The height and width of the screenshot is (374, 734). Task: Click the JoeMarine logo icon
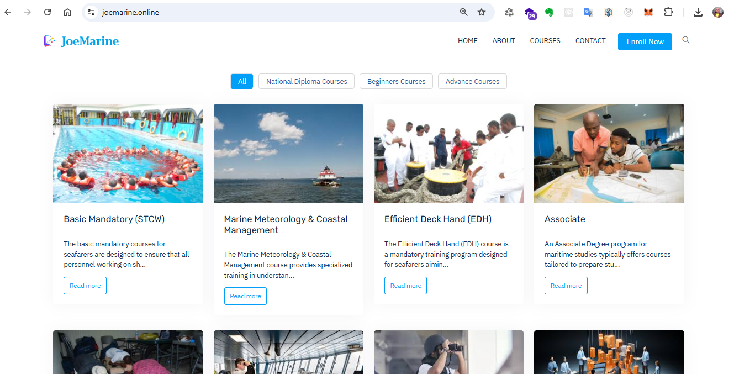(50, 41)
